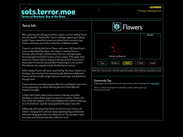Follow the contribute link in Community Tips
This screenshot has height=137, width=183.
[x=155, y=84]
